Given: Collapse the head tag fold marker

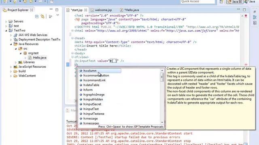Looking at the screenshot, I should coord(72,38).
